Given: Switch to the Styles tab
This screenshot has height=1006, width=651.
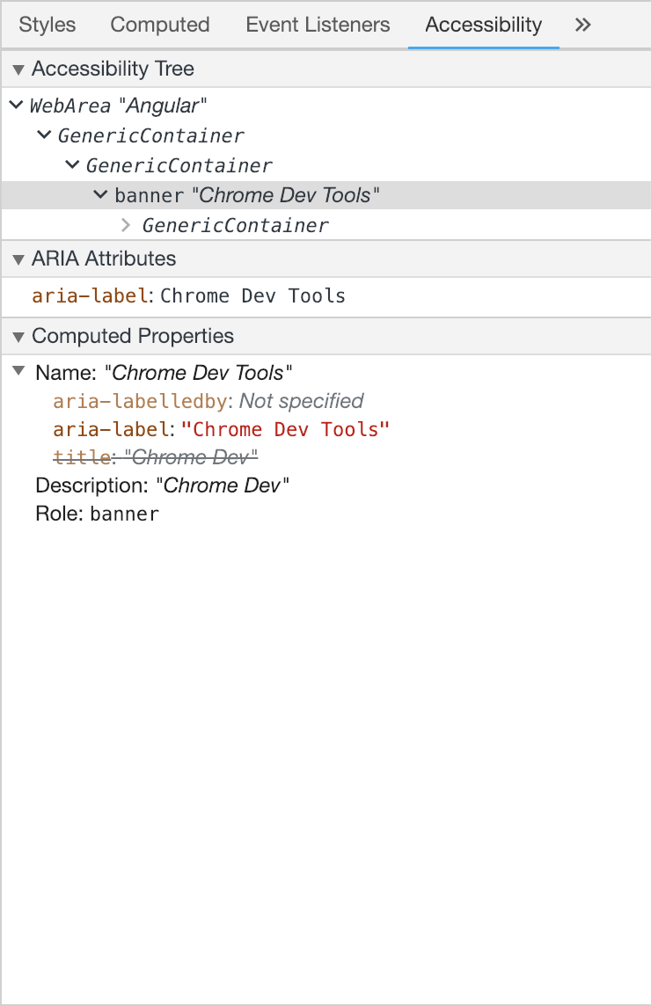Looking at the screenshot, I should (x=47, y=25).
